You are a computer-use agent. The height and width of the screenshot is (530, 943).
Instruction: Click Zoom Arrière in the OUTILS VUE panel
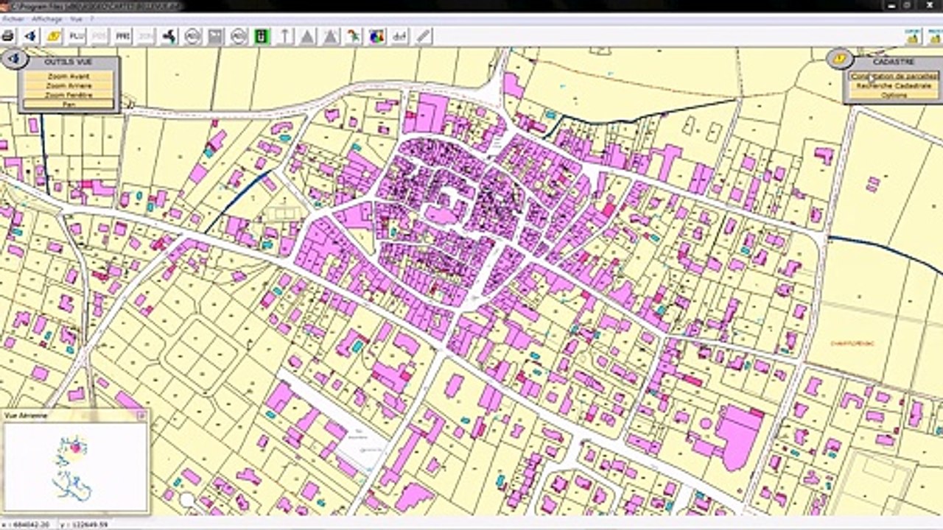tap(69, 85)
